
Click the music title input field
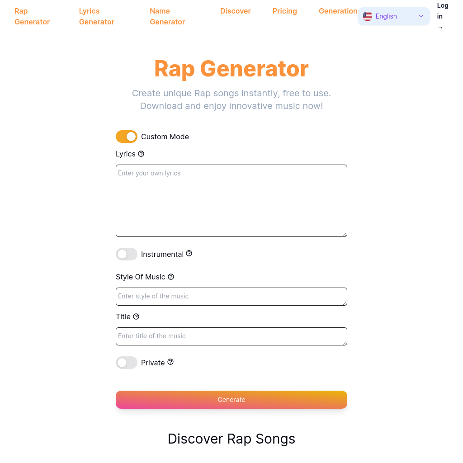tap(231, 336)
